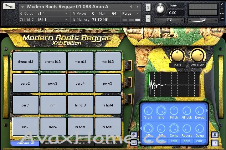Click edit under Delay knob
226x150 pixels.
click(x=200, y=141)
